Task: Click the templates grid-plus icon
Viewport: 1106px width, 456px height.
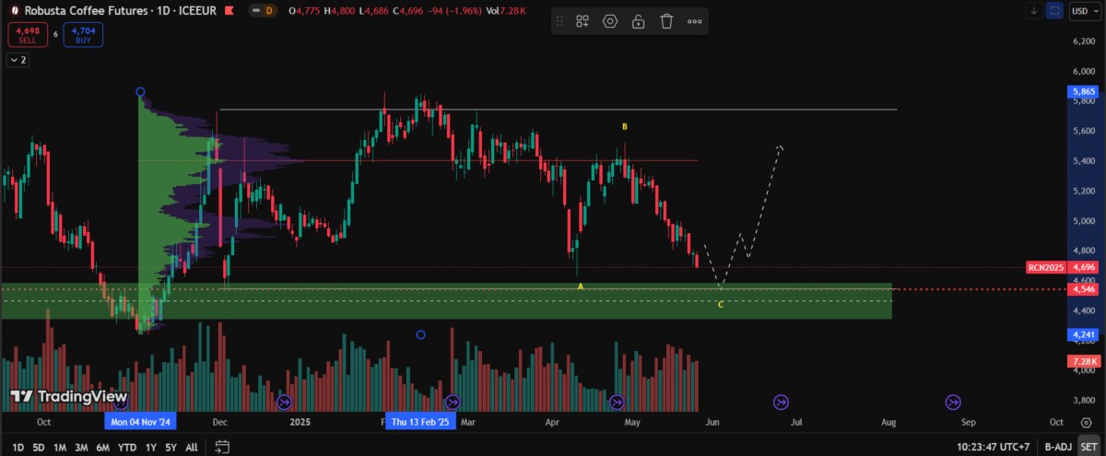Action: click(582, 21)
